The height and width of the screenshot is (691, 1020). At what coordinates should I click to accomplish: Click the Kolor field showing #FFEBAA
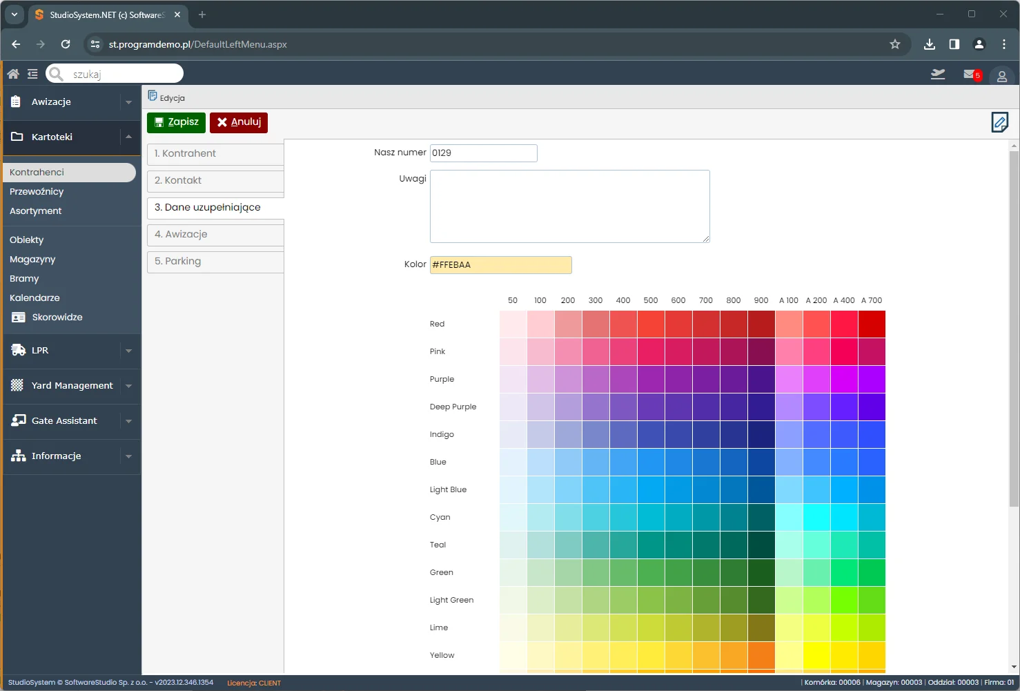coord(501,265)
